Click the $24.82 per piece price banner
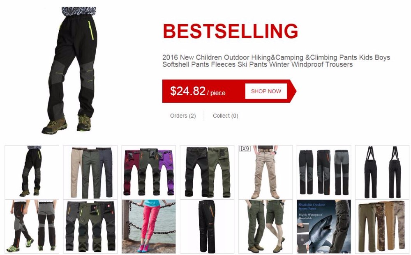Viewport: 411px width, 255px height. [229, 91]
